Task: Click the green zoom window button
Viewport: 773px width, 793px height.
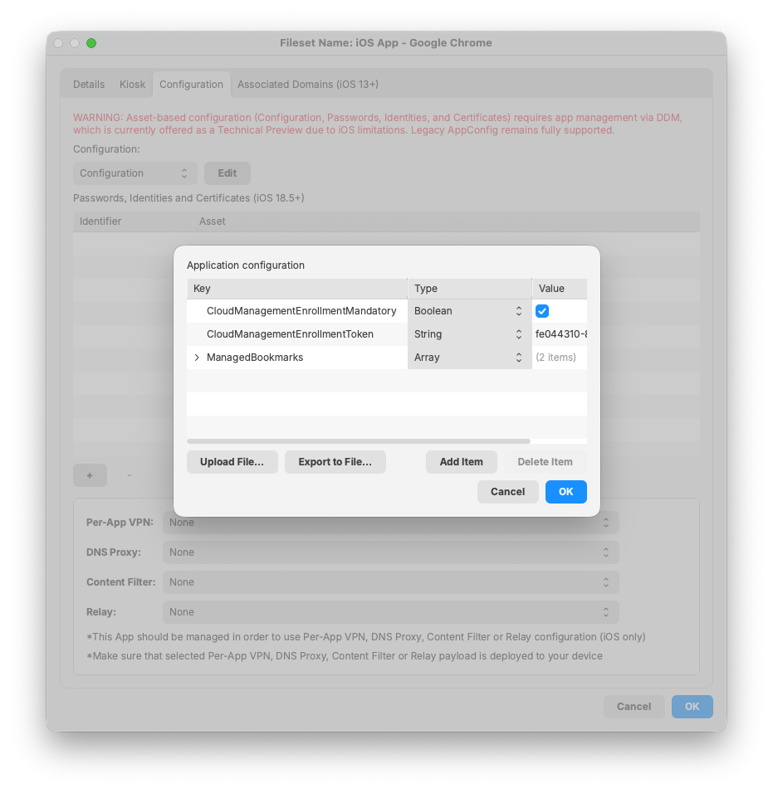Action: [x=91, y=43]
